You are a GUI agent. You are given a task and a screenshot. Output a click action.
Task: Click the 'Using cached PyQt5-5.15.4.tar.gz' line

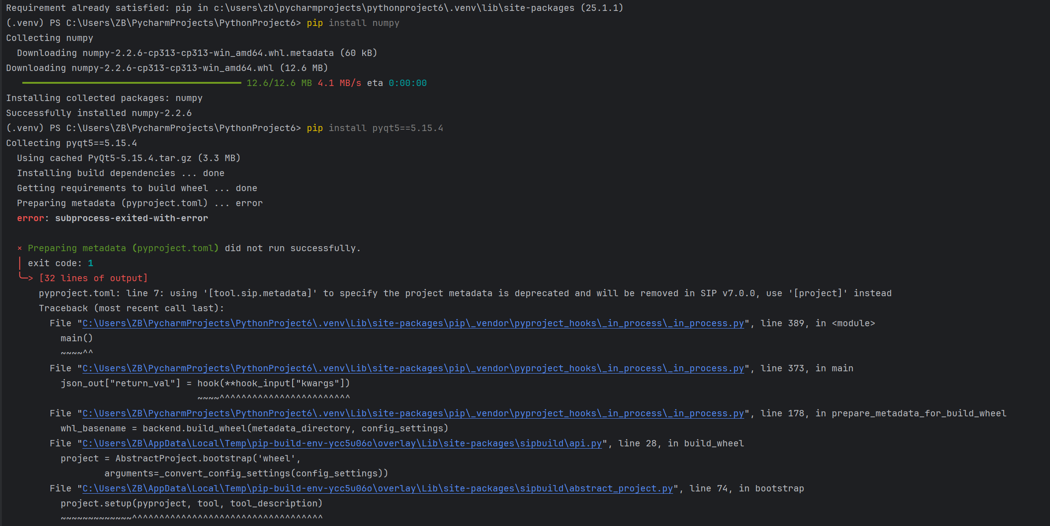coord(129,158)
